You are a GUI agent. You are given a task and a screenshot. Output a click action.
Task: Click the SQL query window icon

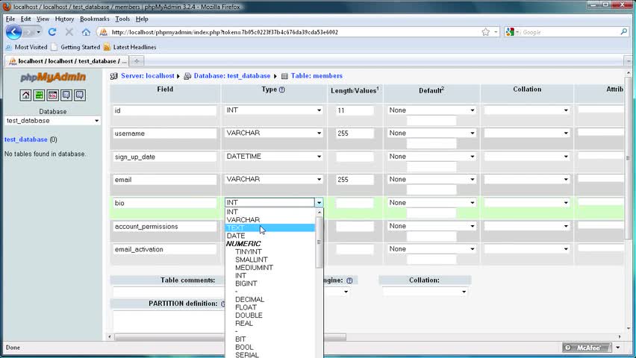click(53, 95)
